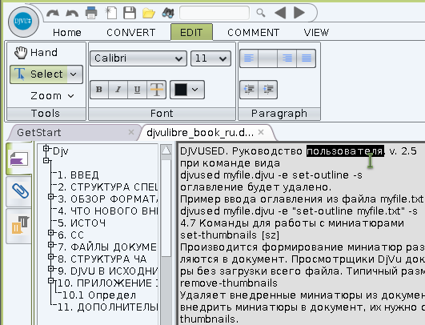
Task: Collapse outline item 10. ПРИЛОЖЕНИЕ
Action: (x=50, y=280)
